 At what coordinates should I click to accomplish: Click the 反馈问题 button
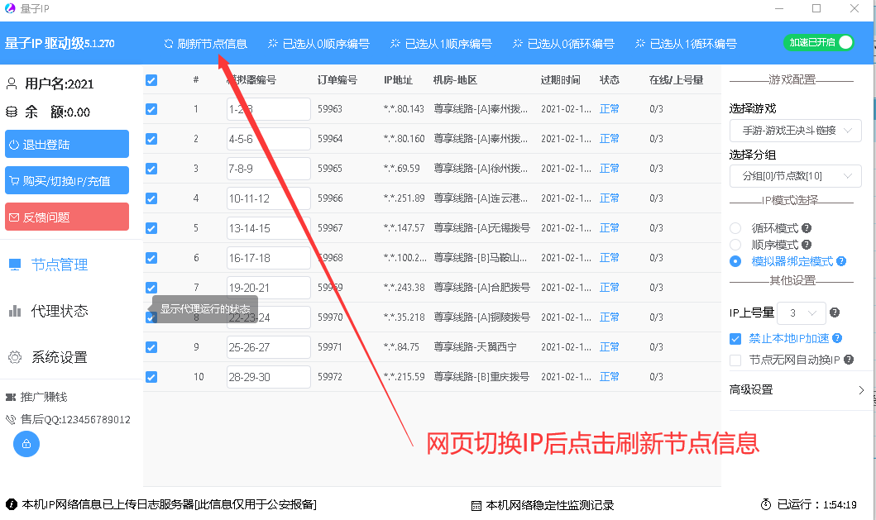(x=67, y=217)
